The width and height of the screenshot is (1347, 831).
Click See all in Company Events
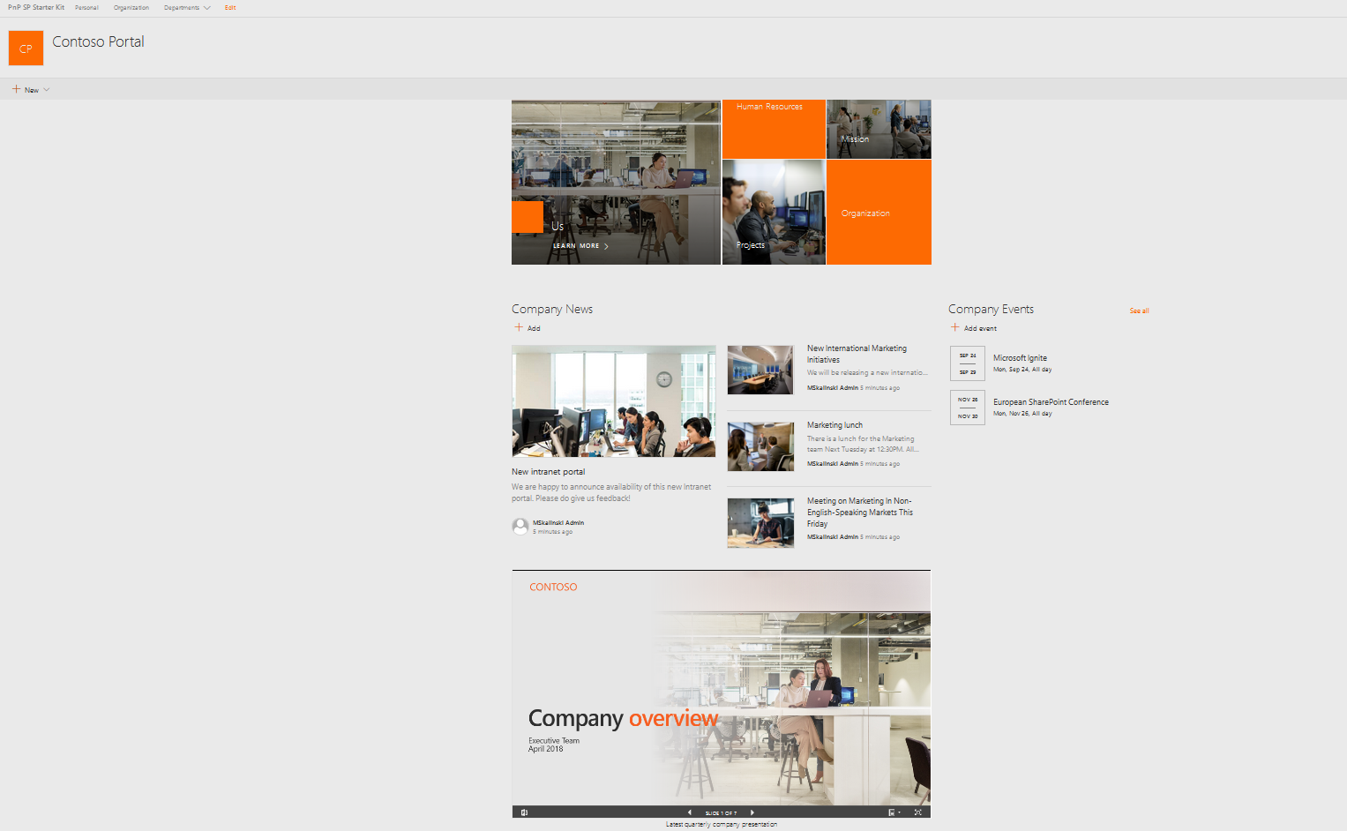tap(1139, 311)
